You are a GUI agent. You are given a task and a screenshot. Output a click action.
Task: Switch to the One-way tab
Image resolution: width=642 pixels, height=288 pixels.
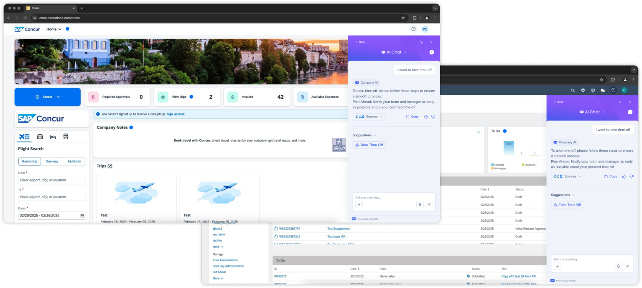(52, 161)
